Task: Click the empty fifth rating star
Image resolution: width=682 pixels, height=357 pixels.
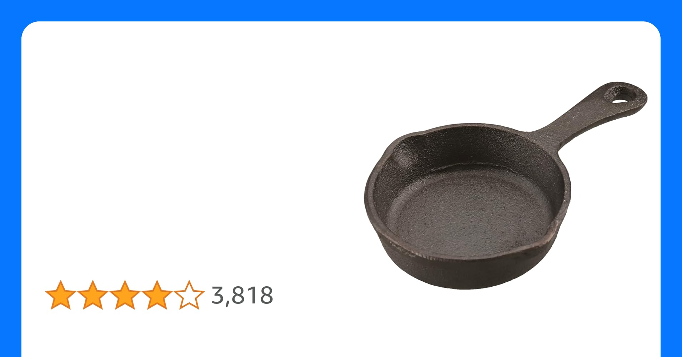Action: (189, 295)
